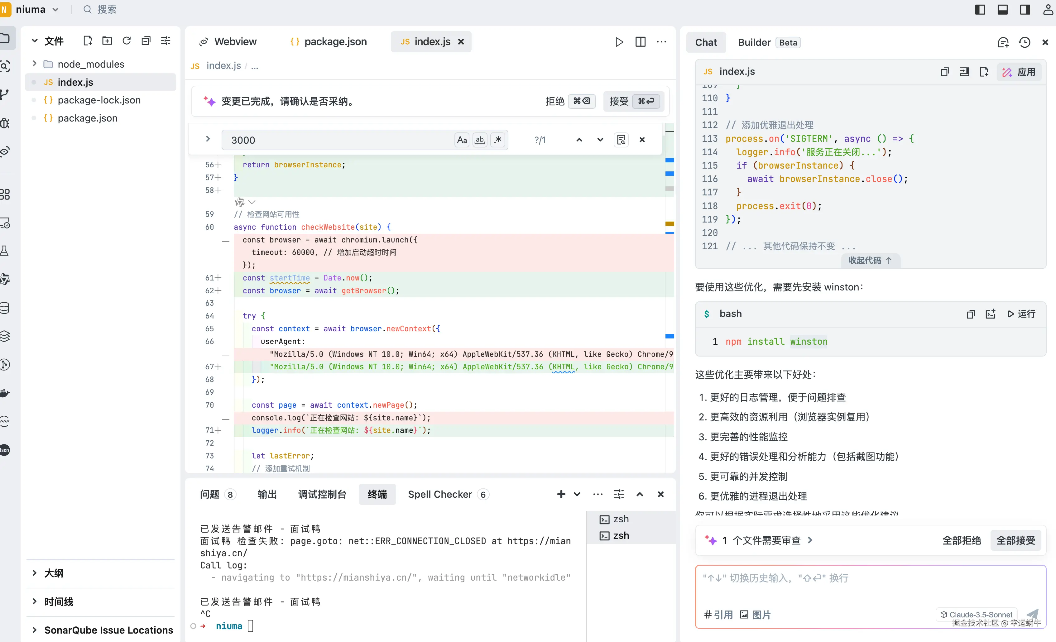Refresh the file explorer
The height and width of the screenshot is (642, 1056).
tap(127, 41)
